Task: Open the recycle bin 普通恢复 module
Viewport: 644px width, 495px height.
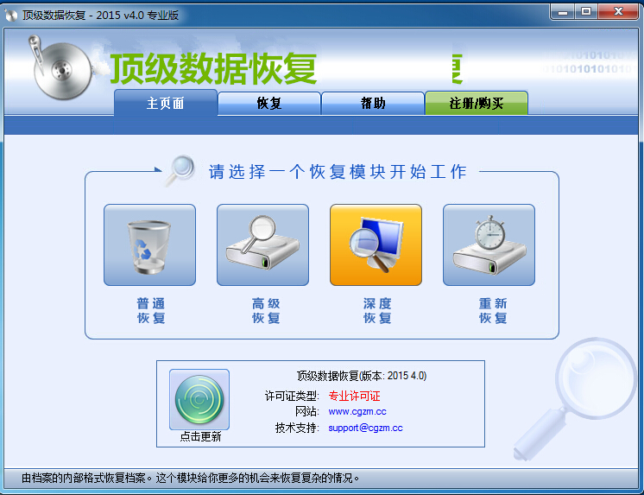Action: (x=149, y=244)
